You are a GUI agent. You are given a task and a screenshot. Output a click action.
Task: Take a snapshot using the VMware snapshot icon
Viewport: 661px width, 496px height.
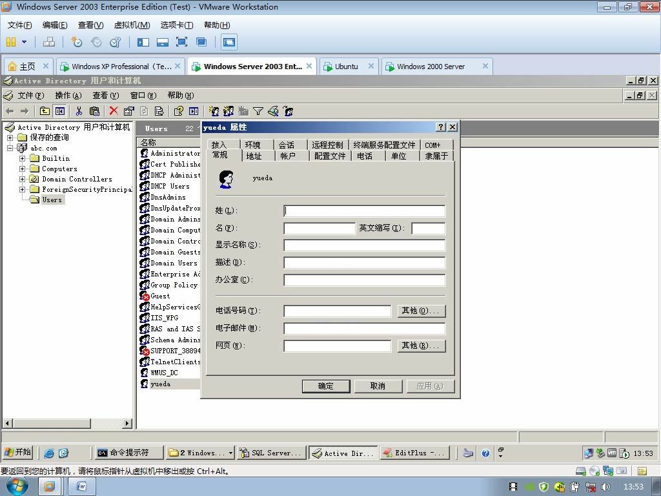tap(76, 42)
